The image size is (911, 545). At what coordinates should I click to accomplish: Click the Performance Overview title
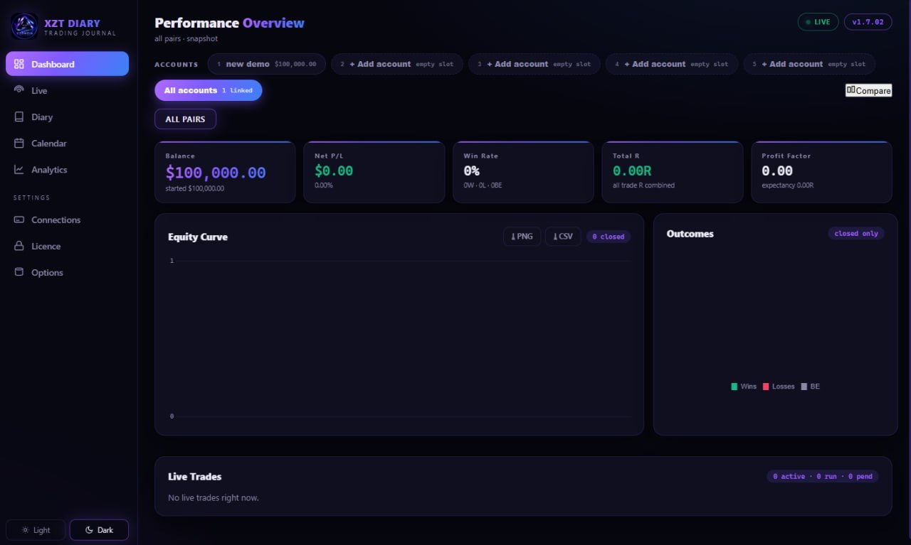point(229,23)
